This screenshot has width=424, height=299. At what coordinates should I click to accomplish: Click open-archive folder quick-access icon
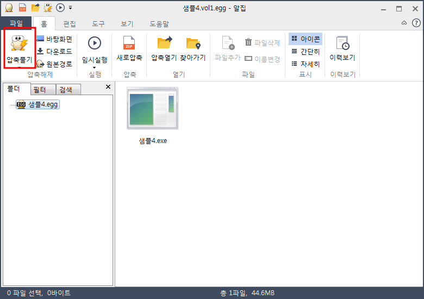pyautogui.click(x=35, y=8)
